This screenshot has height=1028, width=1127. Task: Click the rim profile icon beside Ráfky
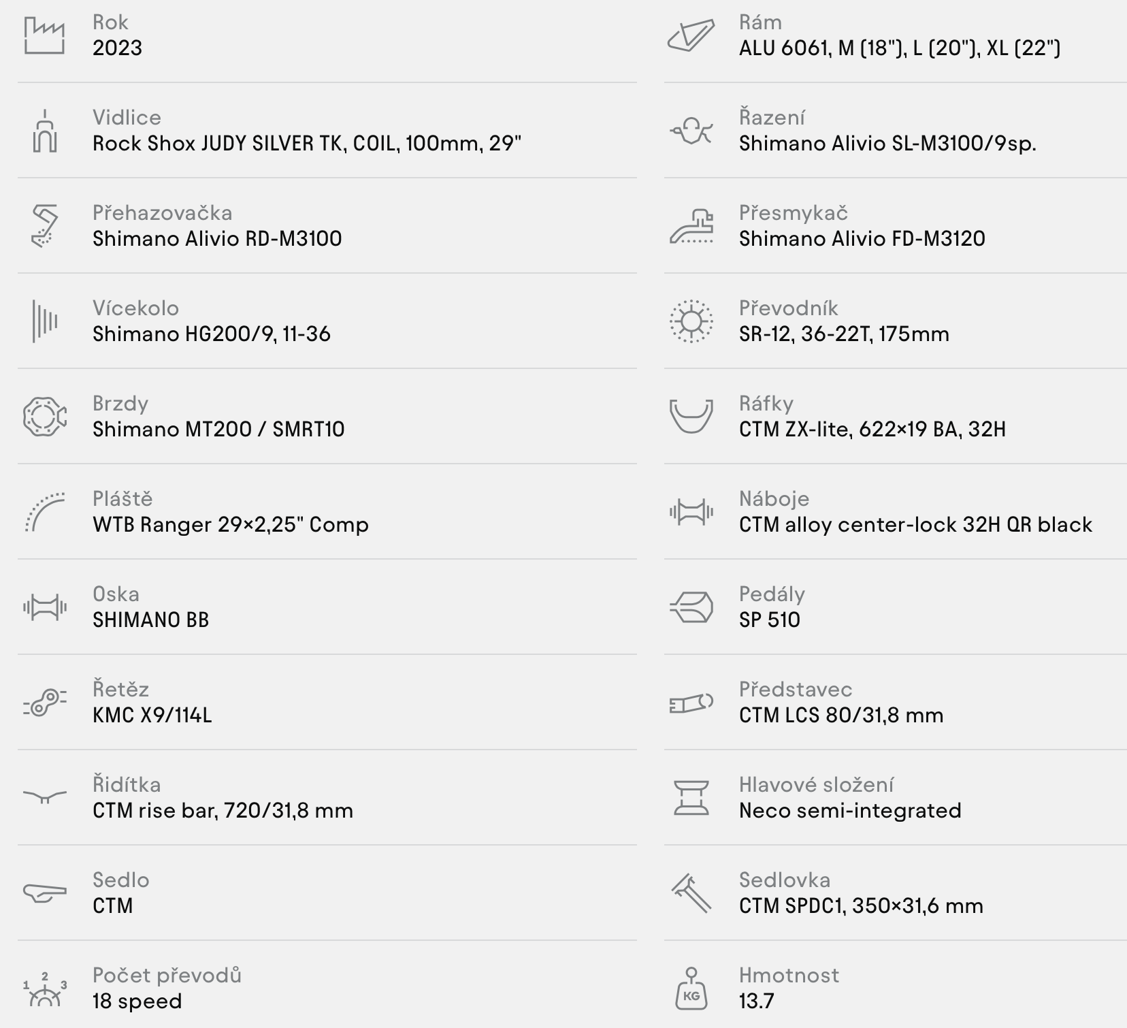[691, 415]
